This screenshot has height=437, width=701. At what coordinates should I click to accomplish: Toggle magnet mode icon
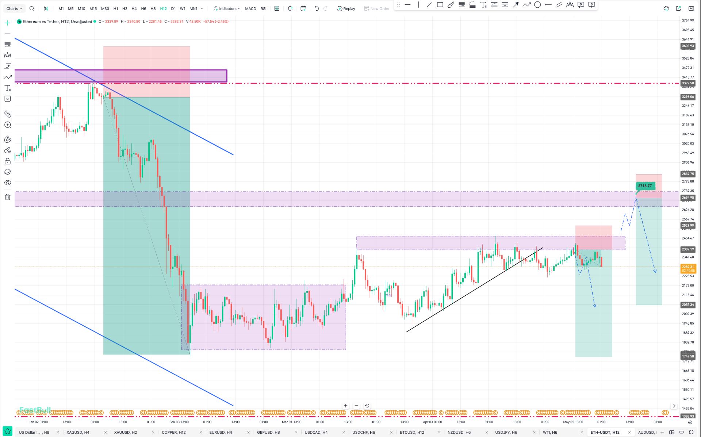tap(7, 139)
